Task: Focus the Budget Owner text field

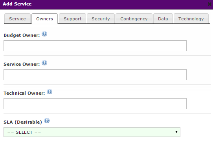Action: (x=95, y=46)
